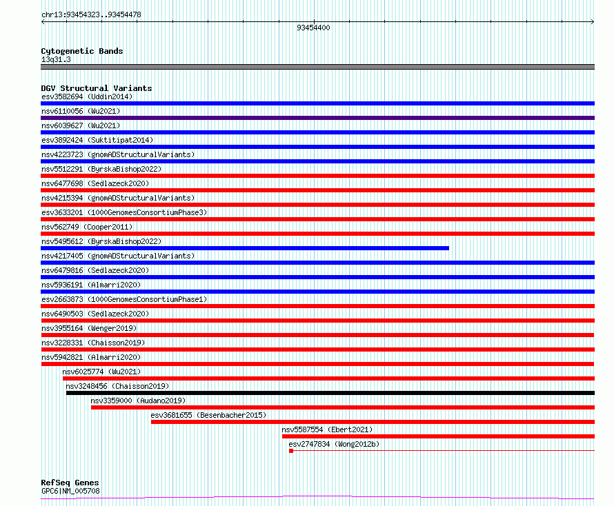
Task: Click the DGV Structural Variants track title
Action: point(97,88)
